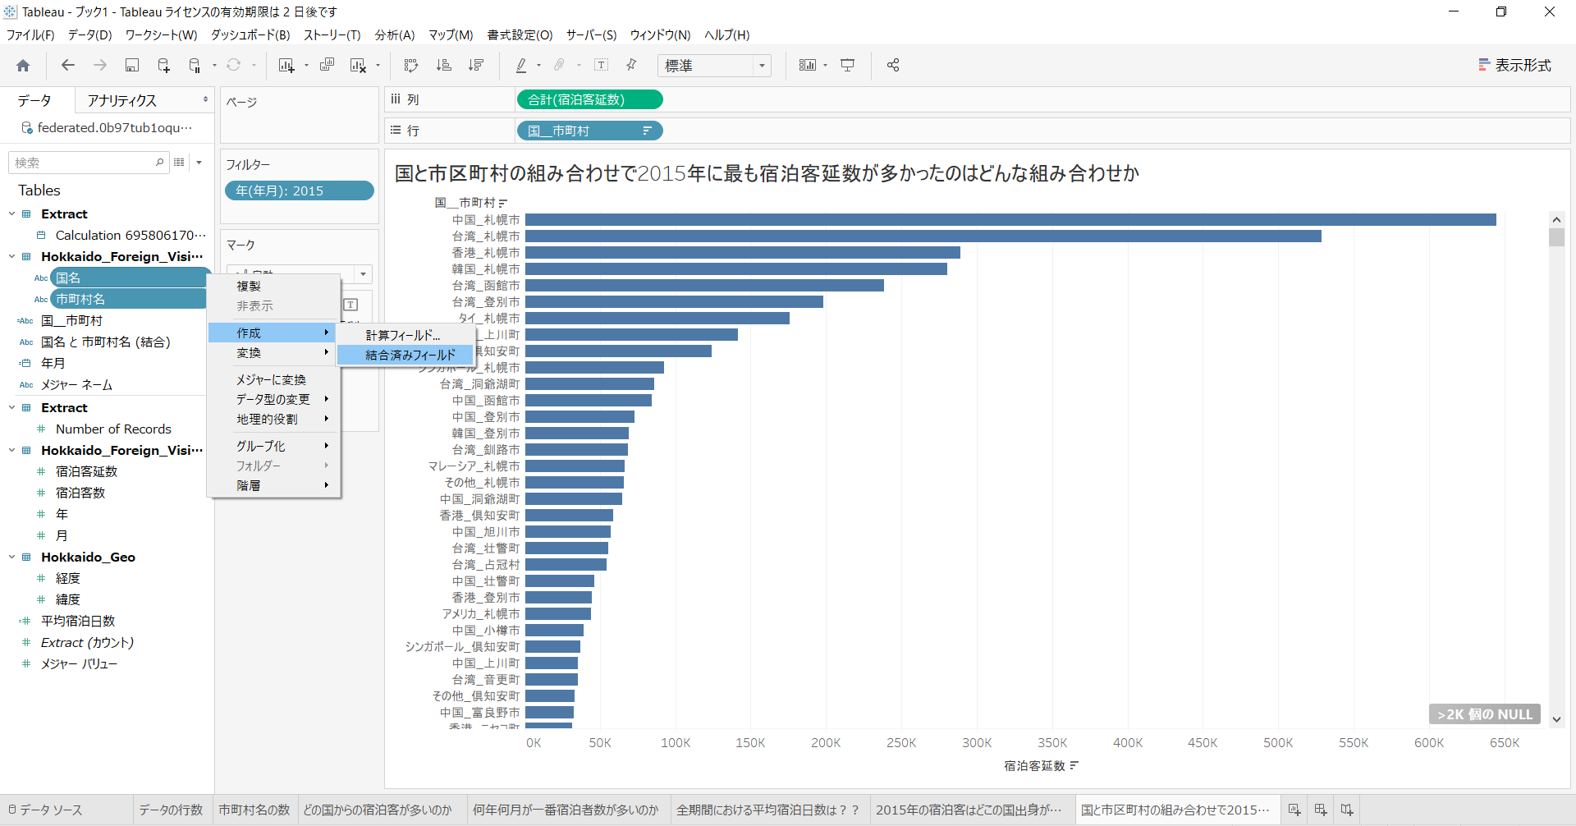Collapse the Hokkaido_Geo table group
Viewport: 1576px width, 826px height.
(x=12, y=558)
